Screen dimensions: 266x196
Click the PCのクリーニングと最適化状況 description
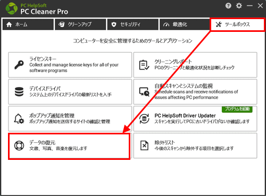pos(194,67)
